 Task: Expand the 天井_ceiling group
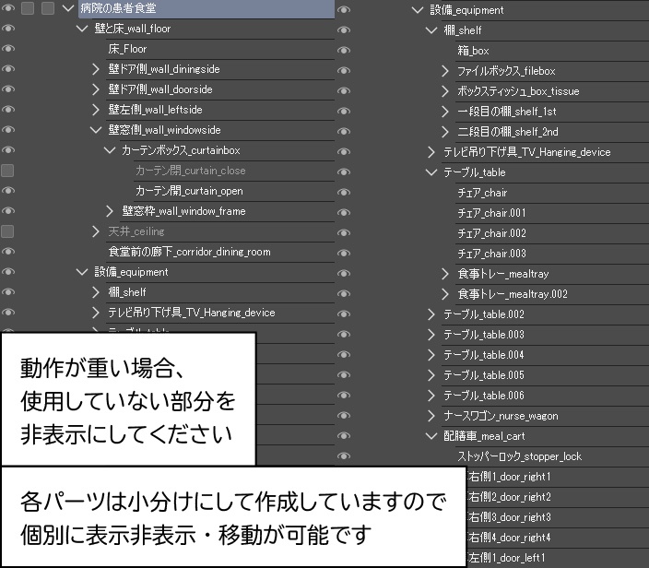pyautogui.click(x=96, y=231)
